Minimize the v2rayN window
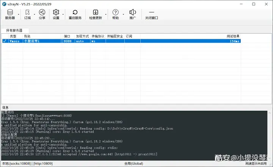The image size is (273, 167). coord(241,4)
